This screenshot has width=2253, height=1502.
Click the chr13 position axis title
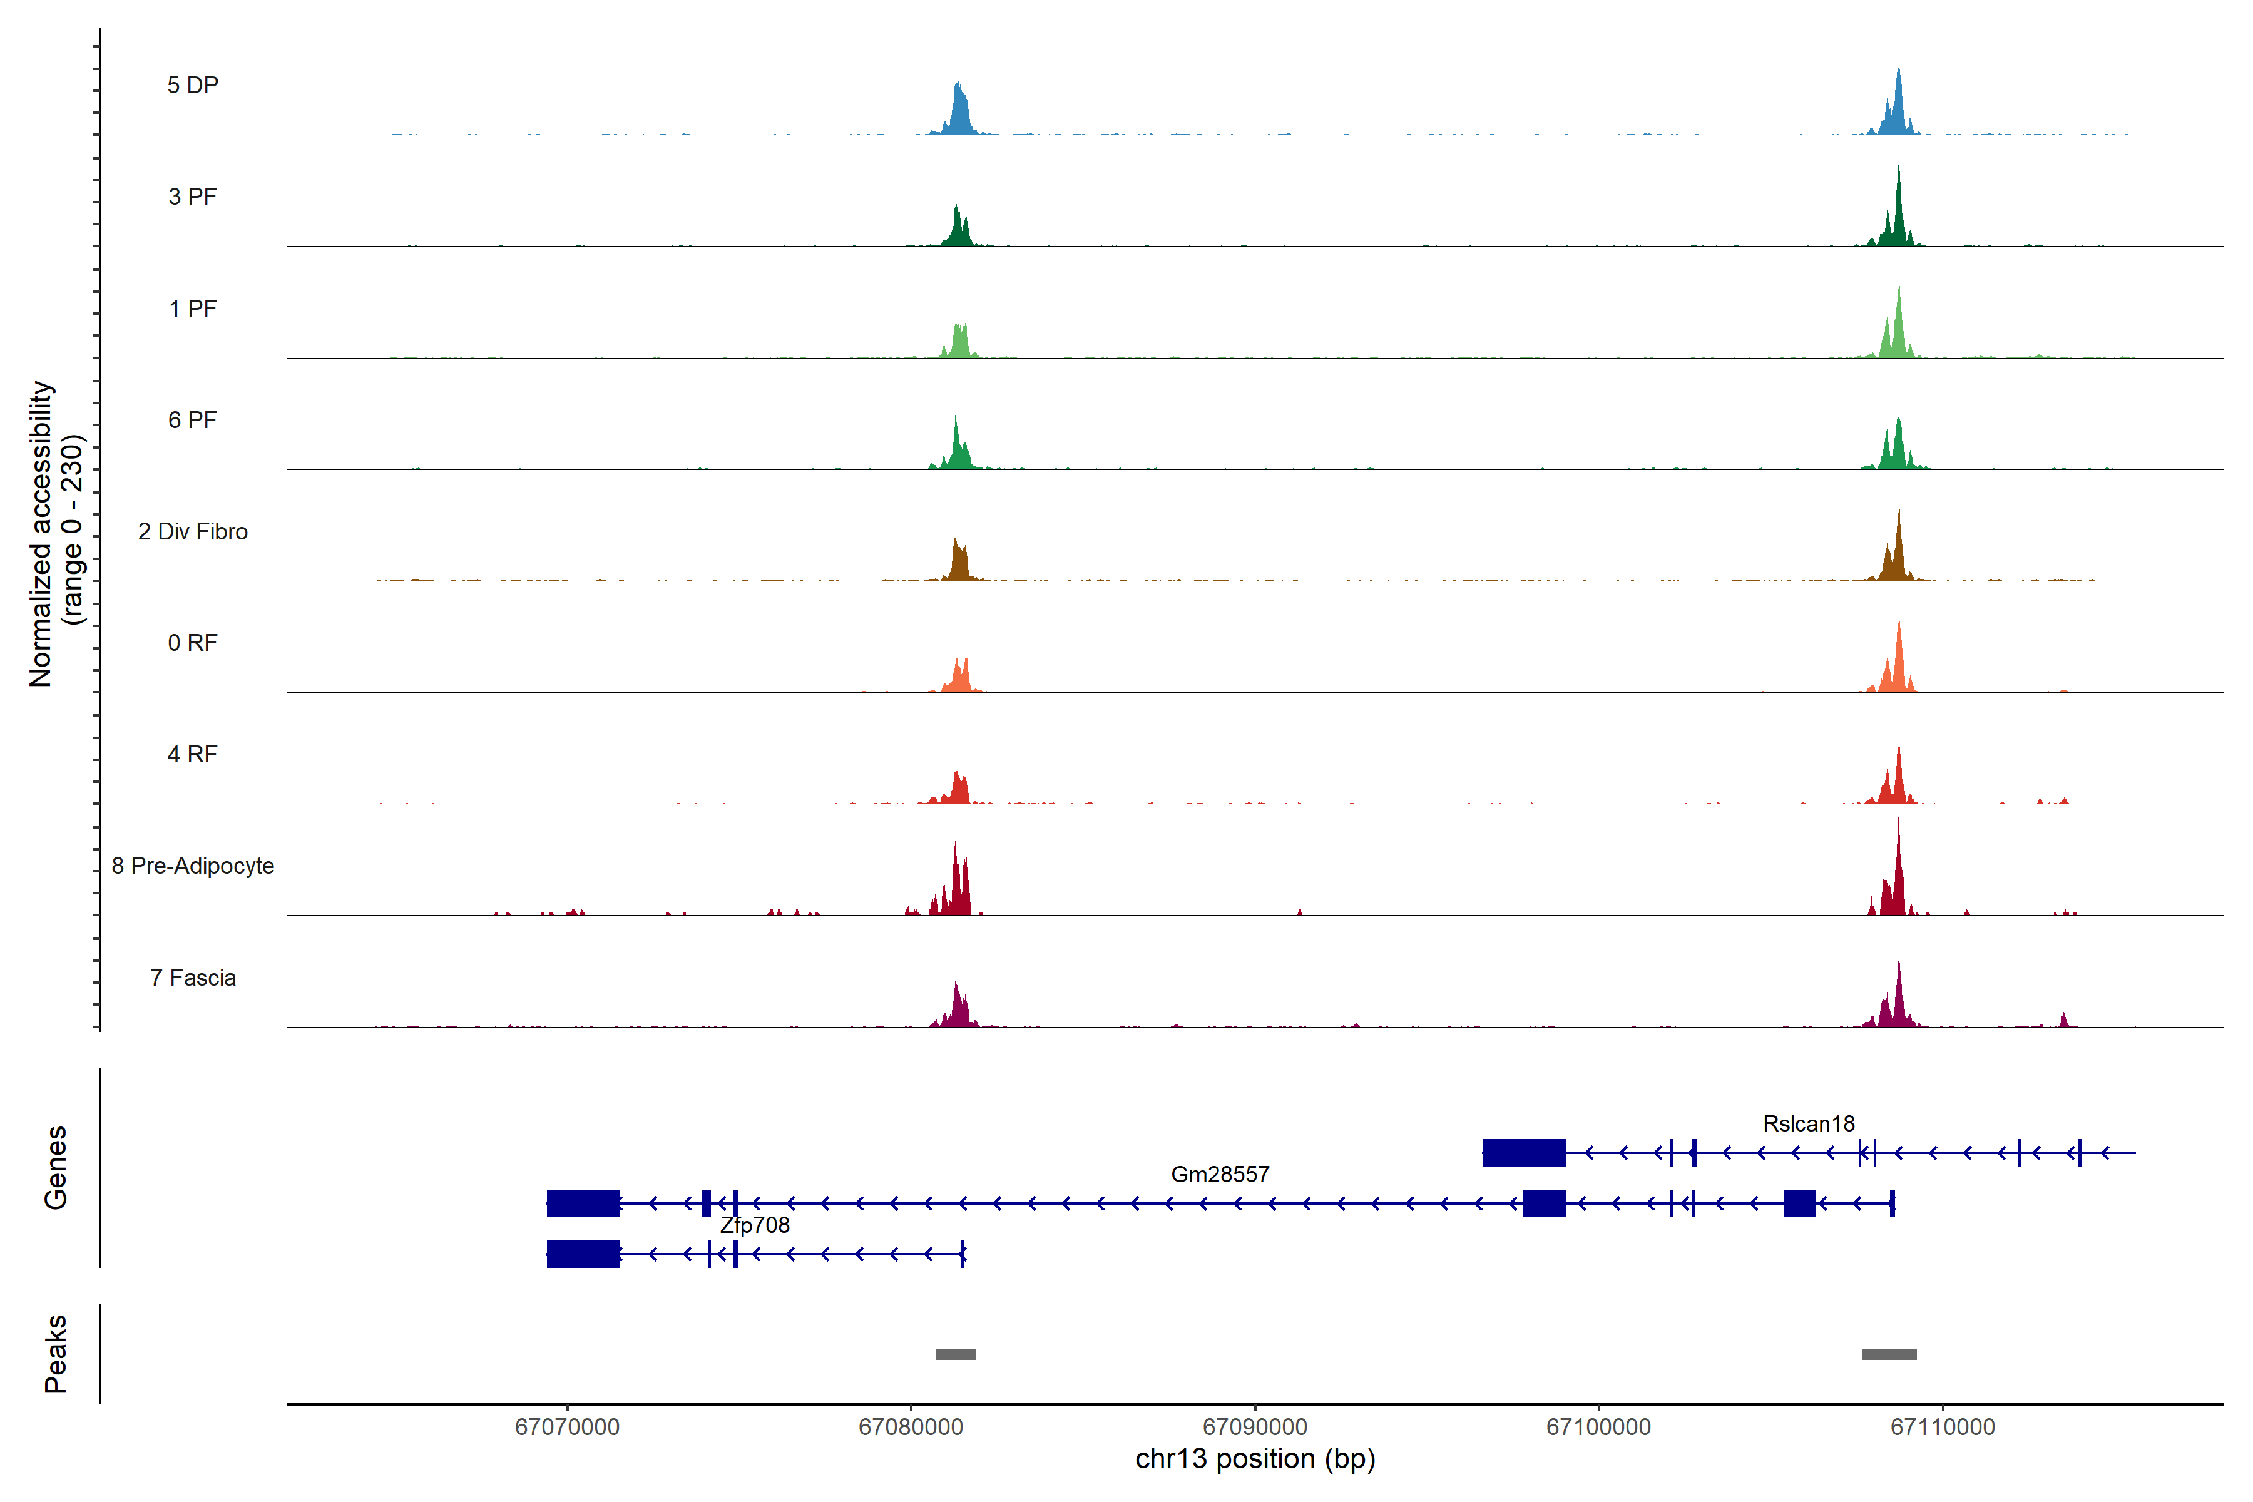[x=1255, y=1459]
